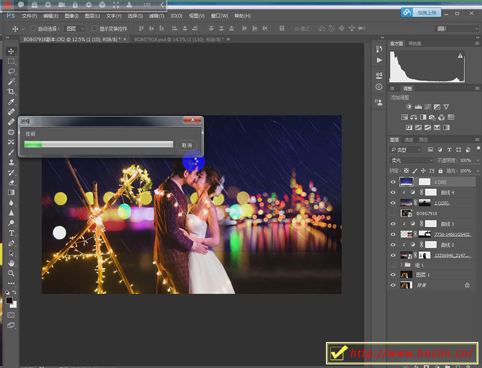The width and height of the screenshot is (482, 368).
Task: Open the info panel icon in the dock
Action: [379, 87]
